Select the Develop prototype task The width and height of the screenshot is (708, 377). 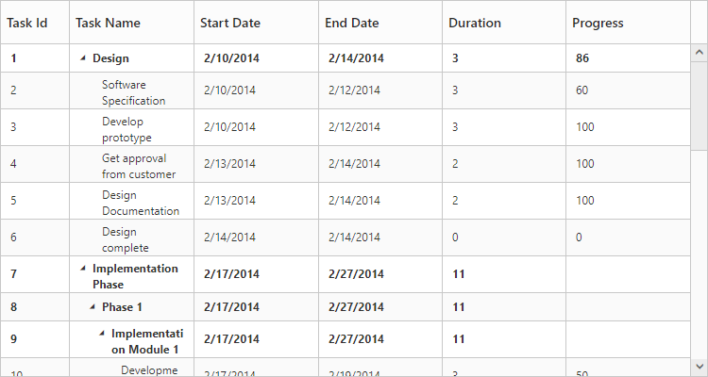coord(126,128)
